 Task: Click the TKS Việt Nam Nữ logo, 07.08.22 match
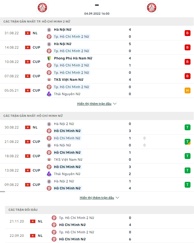coord(49,80)
